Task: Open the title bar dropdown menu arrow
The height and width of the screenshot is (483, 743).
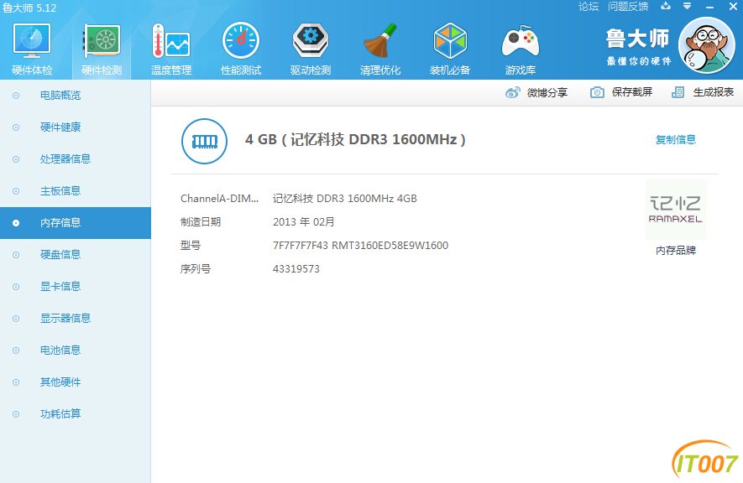Action: coord(687,6)
